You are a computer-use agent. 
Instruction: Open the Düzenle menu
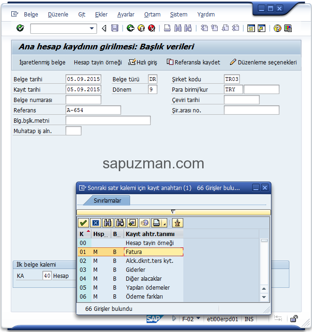[58, 15]
